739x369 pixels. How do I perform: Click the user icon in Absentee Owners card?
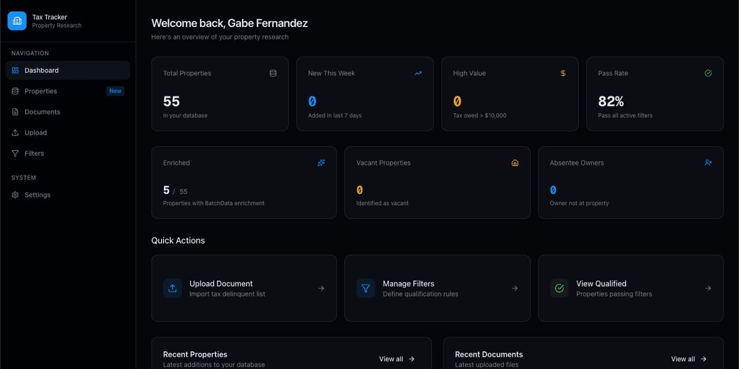[708, 163]
